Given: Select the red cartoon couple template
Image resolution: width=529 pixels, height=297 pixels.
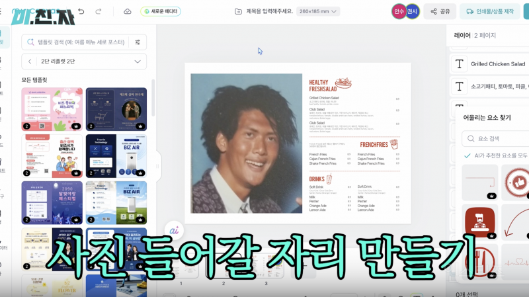Looking at the screenshot, I should (52, 156).
